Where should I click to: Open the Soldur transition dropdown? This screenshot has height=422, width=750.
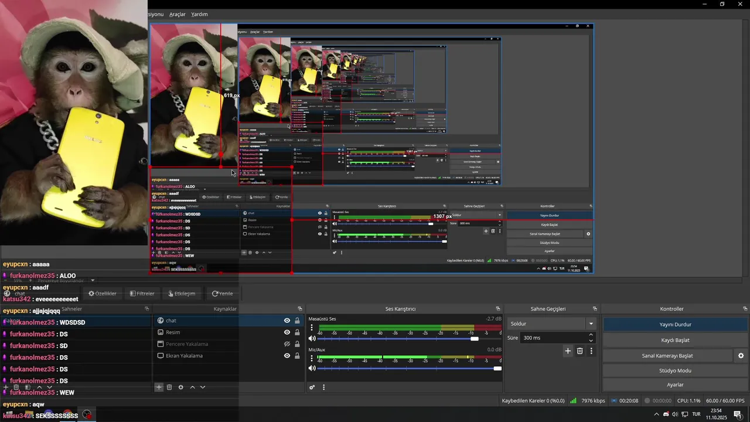click(552, 324)
